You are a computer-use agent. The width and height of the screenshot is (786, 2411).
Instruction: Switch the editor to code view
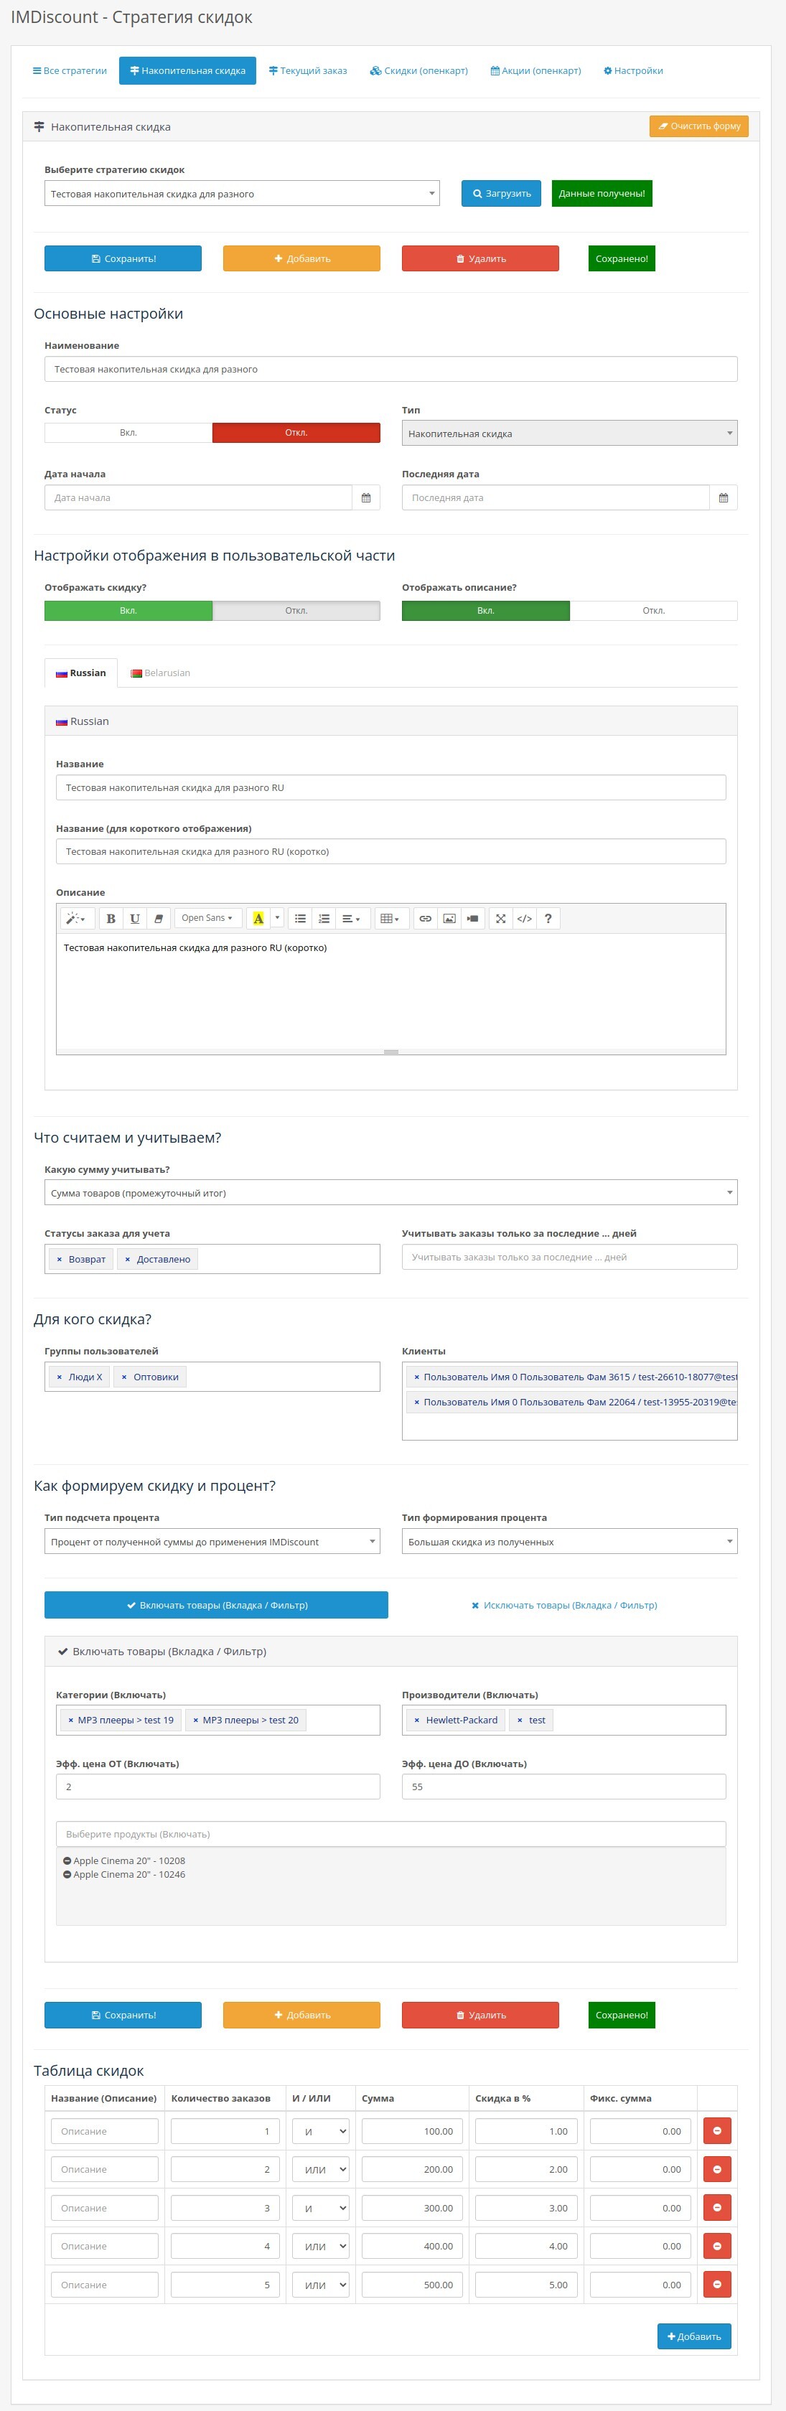click(x=525, y=918)
